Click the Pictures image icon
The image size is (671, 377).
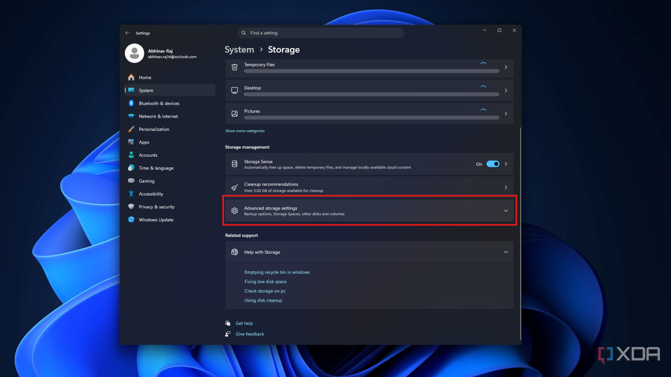coord(234,114)
